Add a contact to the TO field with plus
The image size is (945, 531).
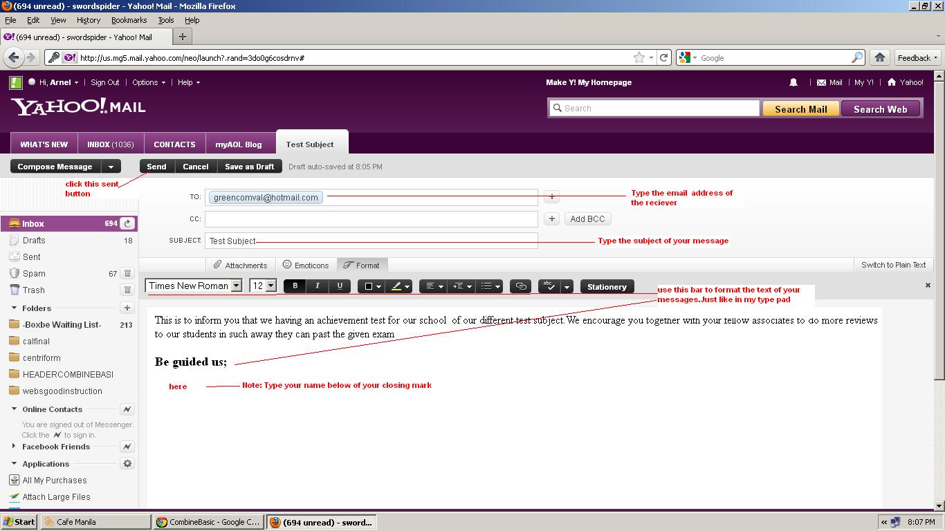coord(551,197)
